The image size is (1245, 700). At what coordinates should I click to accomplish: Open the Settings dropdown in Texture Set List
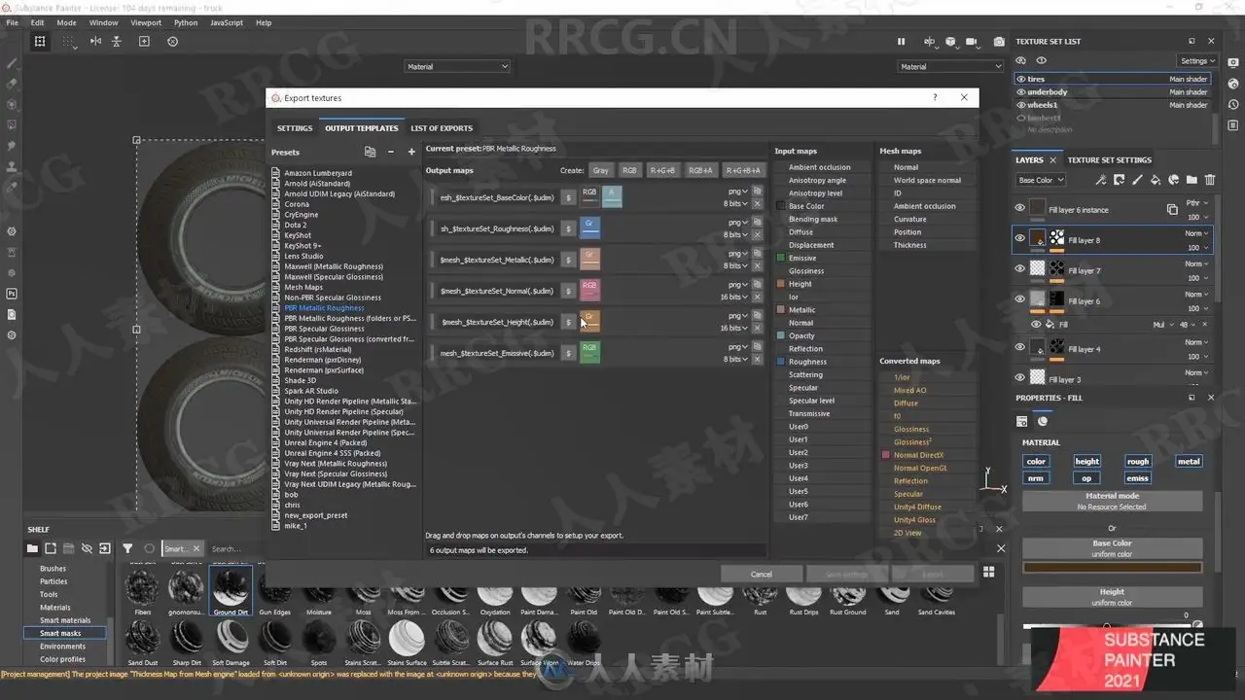tap(1197, 60)
